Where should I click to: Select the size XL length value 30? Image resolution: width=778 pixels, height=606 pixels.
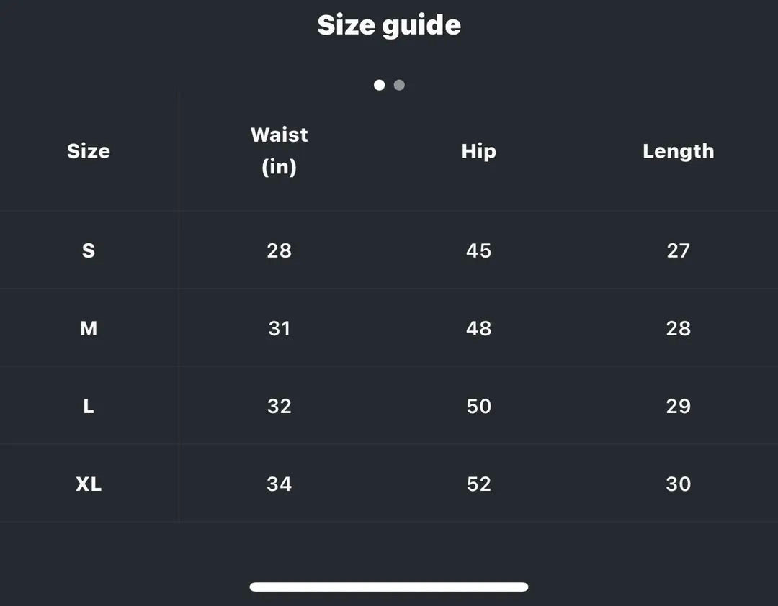point(678,484)
